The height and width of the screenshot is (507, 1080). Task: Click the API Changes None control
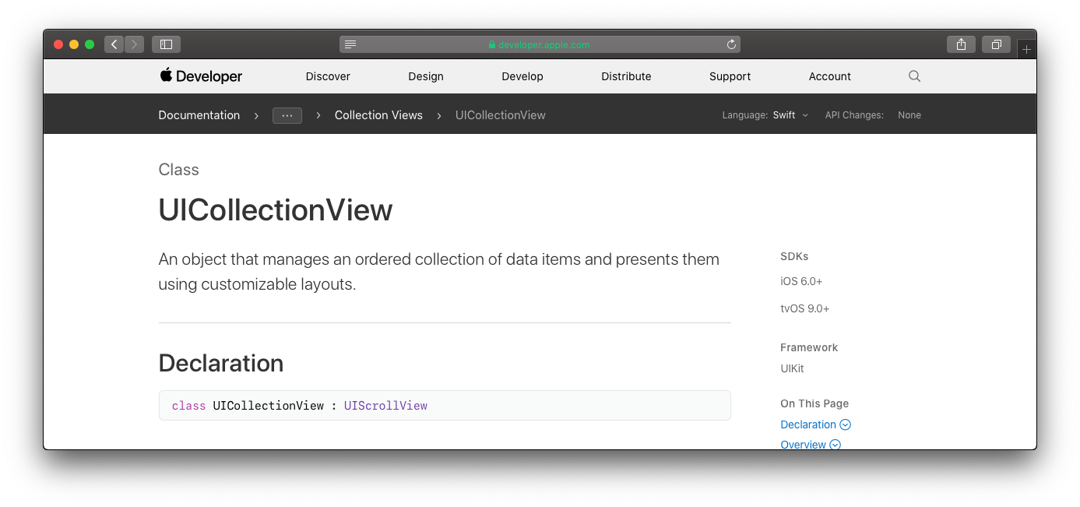[909, 114]
